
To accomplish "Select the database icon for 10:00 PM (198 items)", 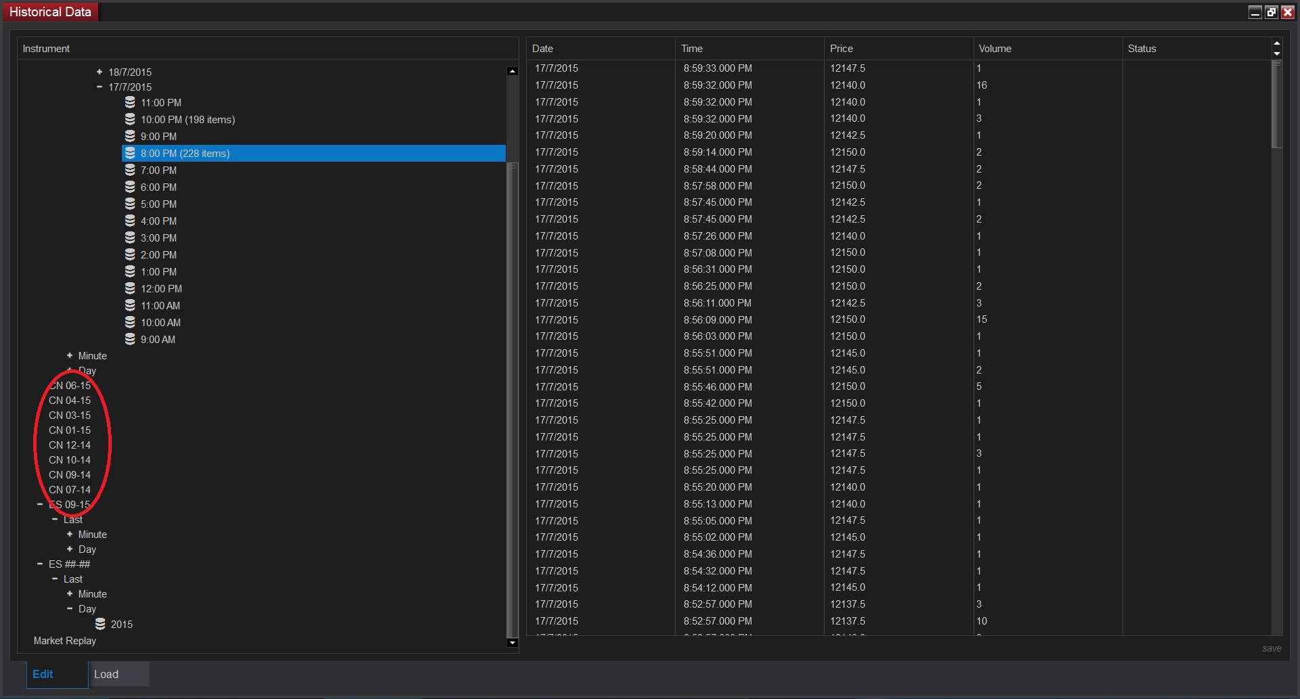I will click(x=130, y=119).
